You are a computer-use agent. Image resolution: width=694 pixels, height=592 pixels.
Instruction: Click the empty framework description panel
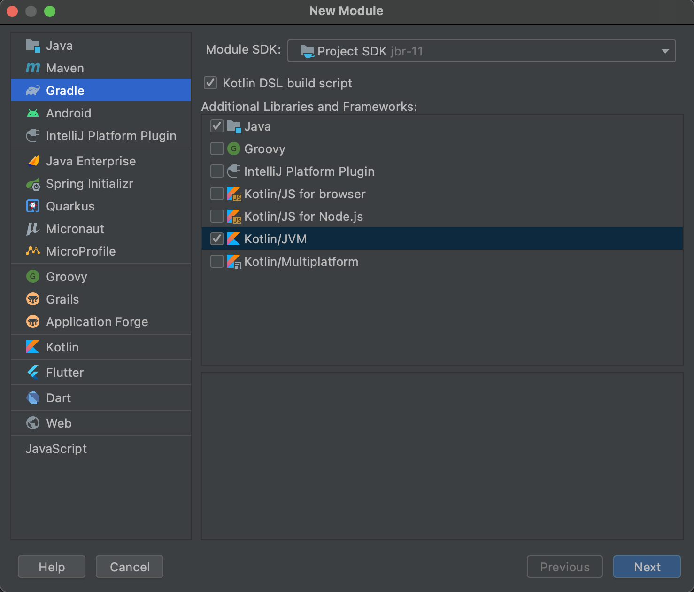(x=442, y=456)
